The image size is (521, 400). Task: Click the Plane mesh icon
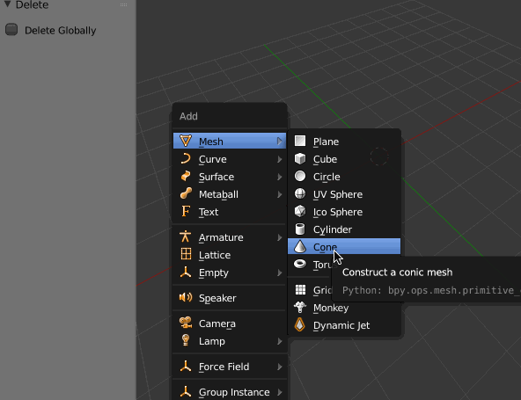[300, 141]
